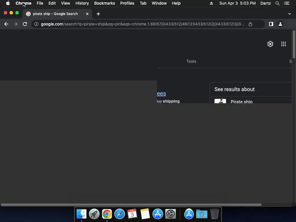296x222 pixels.
Task: Open Launchpad from the Dock
Action: pyautogui.click(x=94, y=214)
